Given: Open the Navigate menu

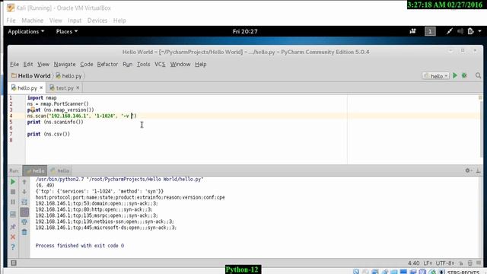Looking at the screenshot, I should pyautogui.click(x=65, y=64).
